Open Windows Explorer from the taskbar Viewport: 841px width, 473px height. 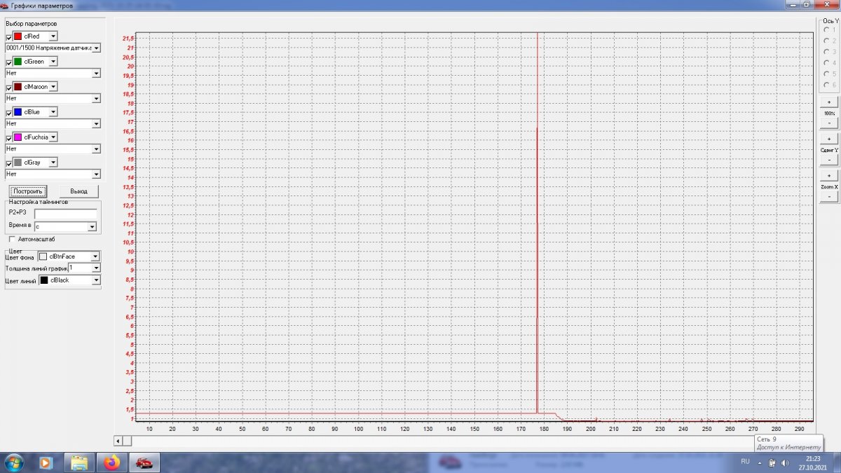click(79, 462)
